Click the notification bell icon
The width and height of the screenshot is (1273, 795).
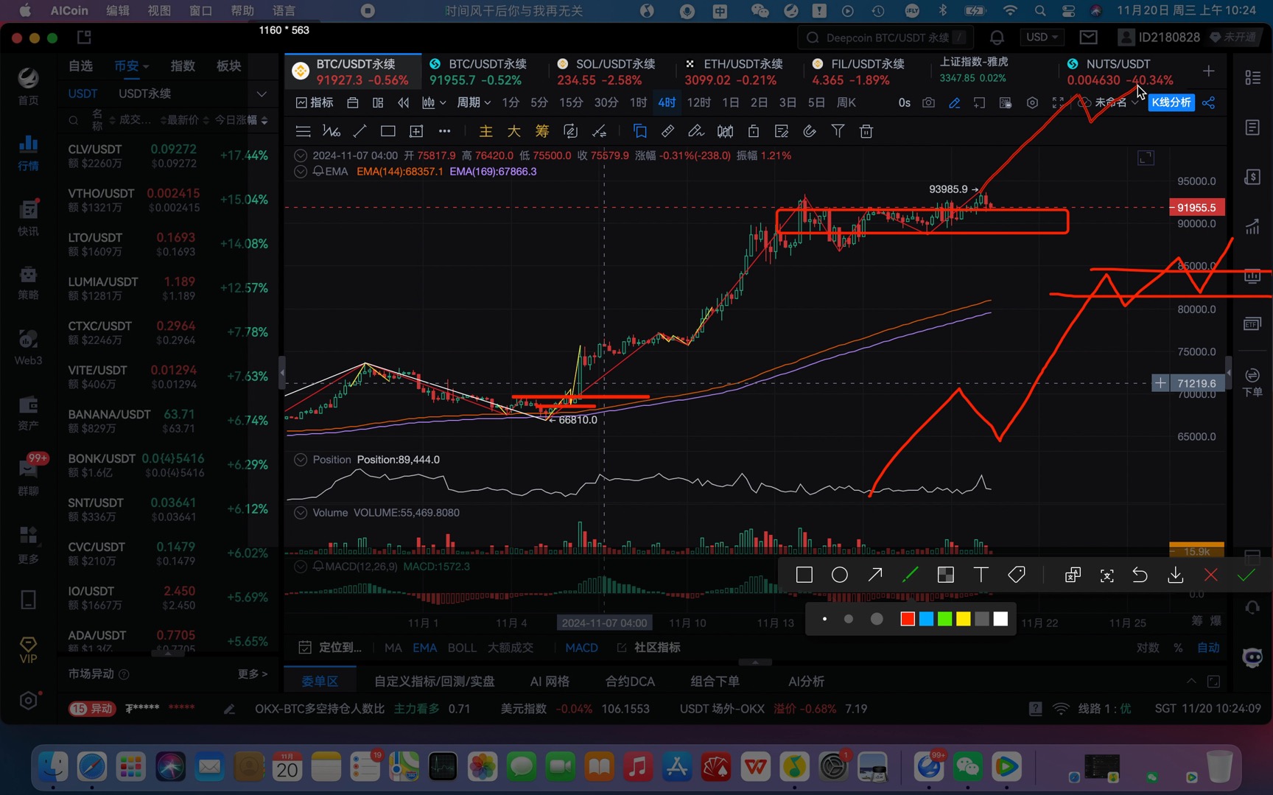pyautogui.click(x=997, y=37)
